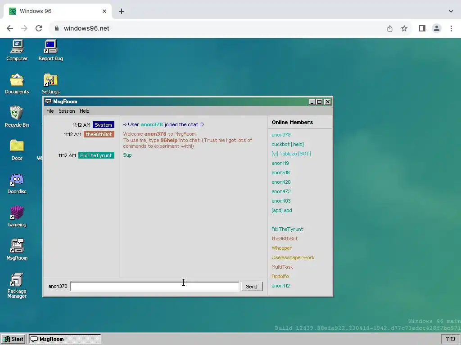
Task: Close the Windows 96 browser tab
Action: coord(104,11)
